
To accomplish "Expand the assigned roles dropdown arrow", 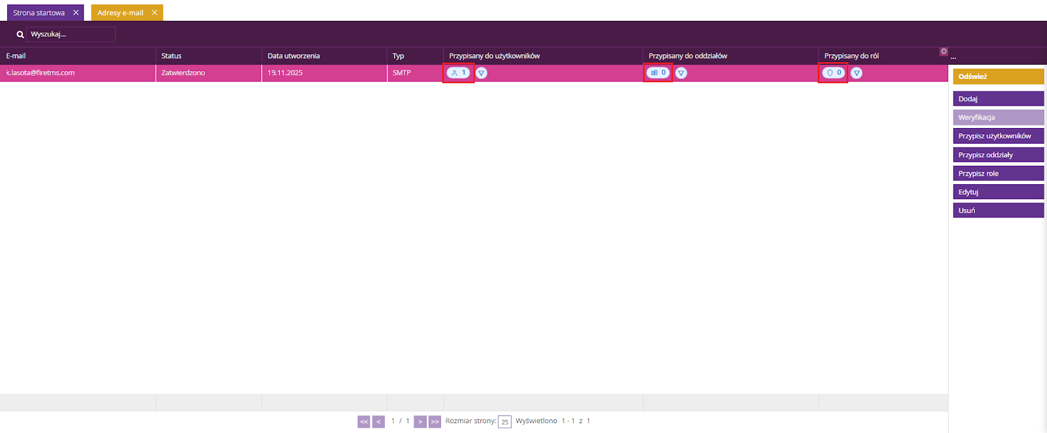I will 857,73.
